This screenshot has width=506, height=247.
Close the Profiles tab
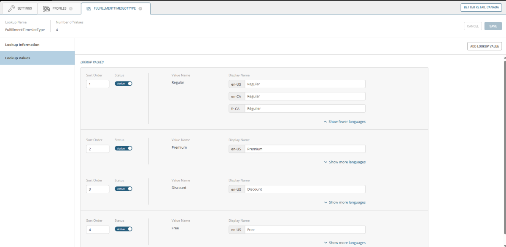click(70, 8)
